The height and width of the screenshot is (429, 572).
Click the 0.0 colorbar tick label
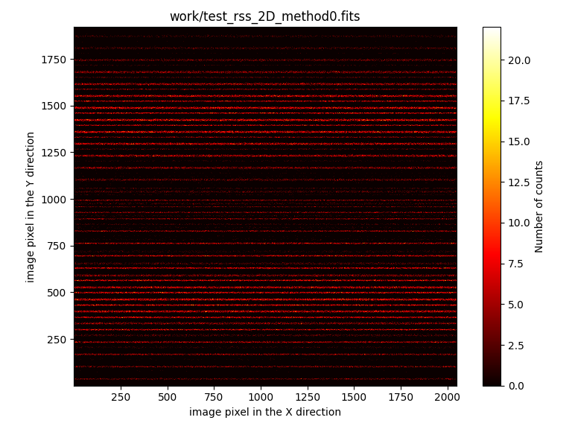515,386
